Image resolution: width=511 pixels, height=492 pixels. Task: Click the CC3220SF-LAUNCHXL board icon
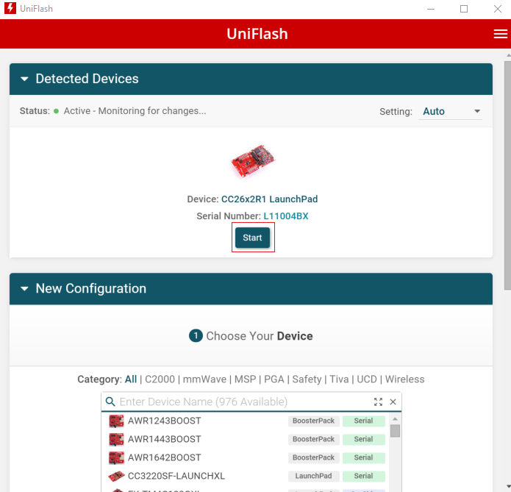pyautogui.click(x=116, y=476)
